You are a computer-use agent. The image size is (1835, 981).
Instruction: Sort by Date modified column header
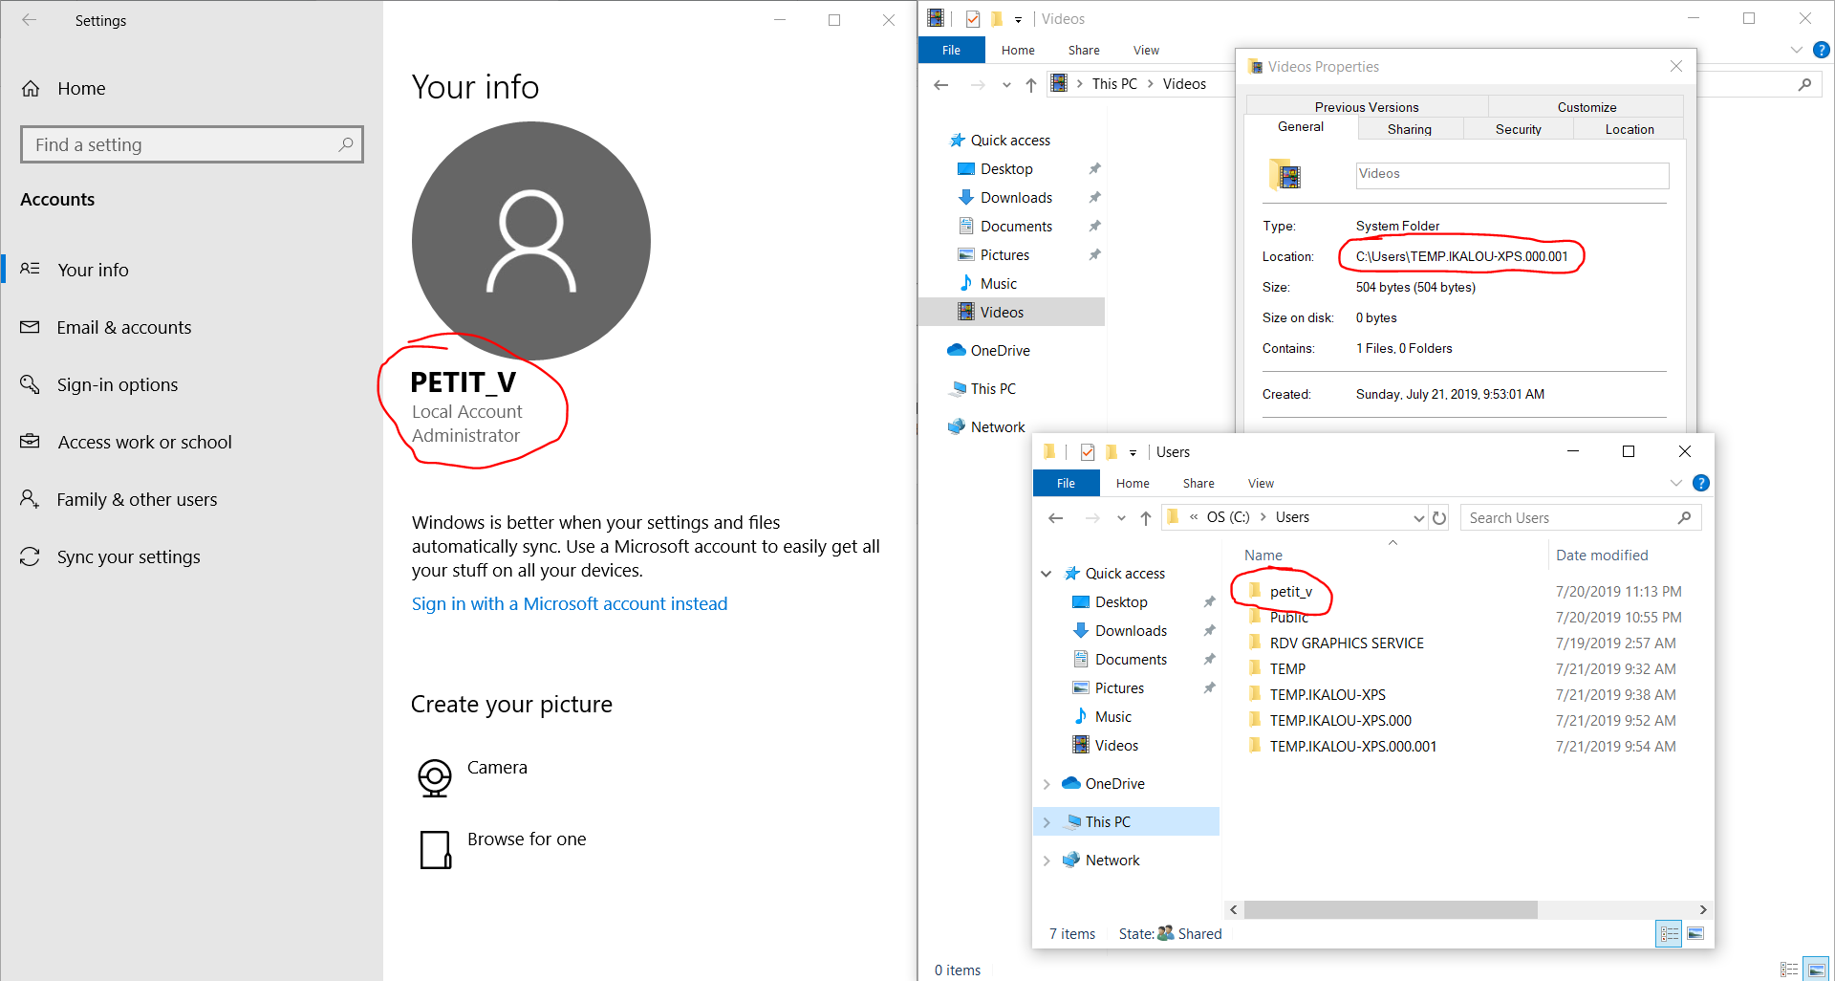click(x=1601, y=555)
